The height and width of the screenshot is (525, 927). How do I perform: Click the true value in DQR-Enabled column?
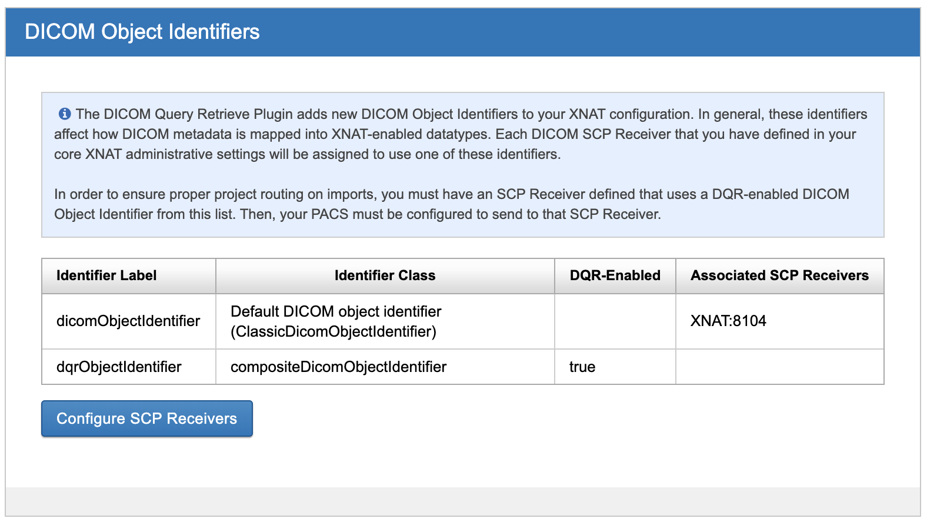pyautogui.click(x=582, y=367)
